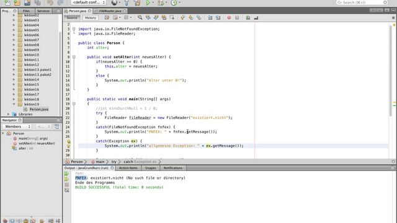The width and height of the screenshot is (397, 223).
Task: Click Find Previous Occurrence icon
Action: (x=148, y=18)
